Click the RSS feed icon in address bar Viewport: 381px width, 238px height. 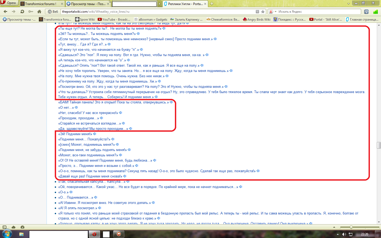tap(257, 12)
